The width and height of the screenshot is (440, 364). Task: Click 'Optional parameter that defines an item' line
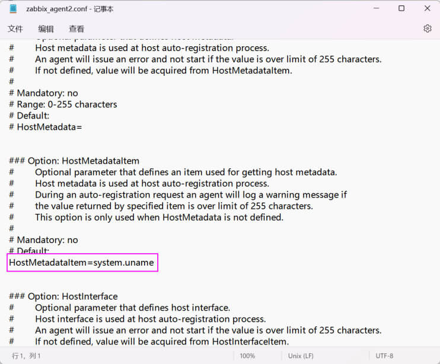pyautogui.click(x=186, y=172)
